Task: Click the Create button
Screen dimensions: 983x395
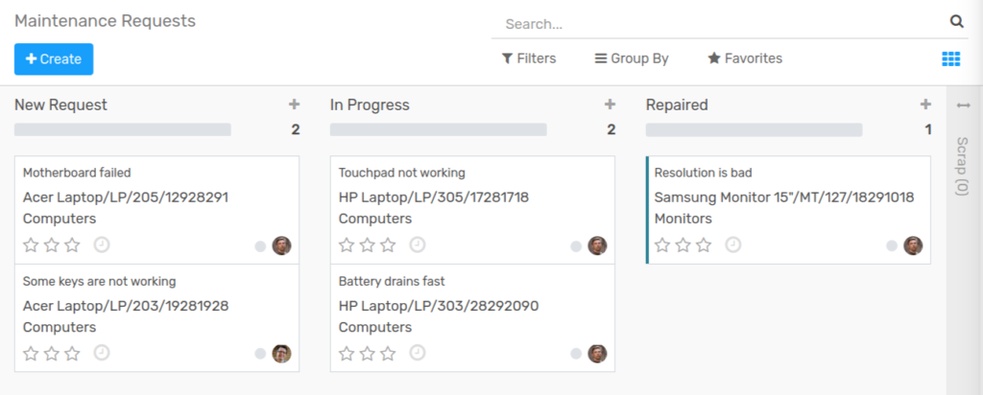Action: click(54, 58)
